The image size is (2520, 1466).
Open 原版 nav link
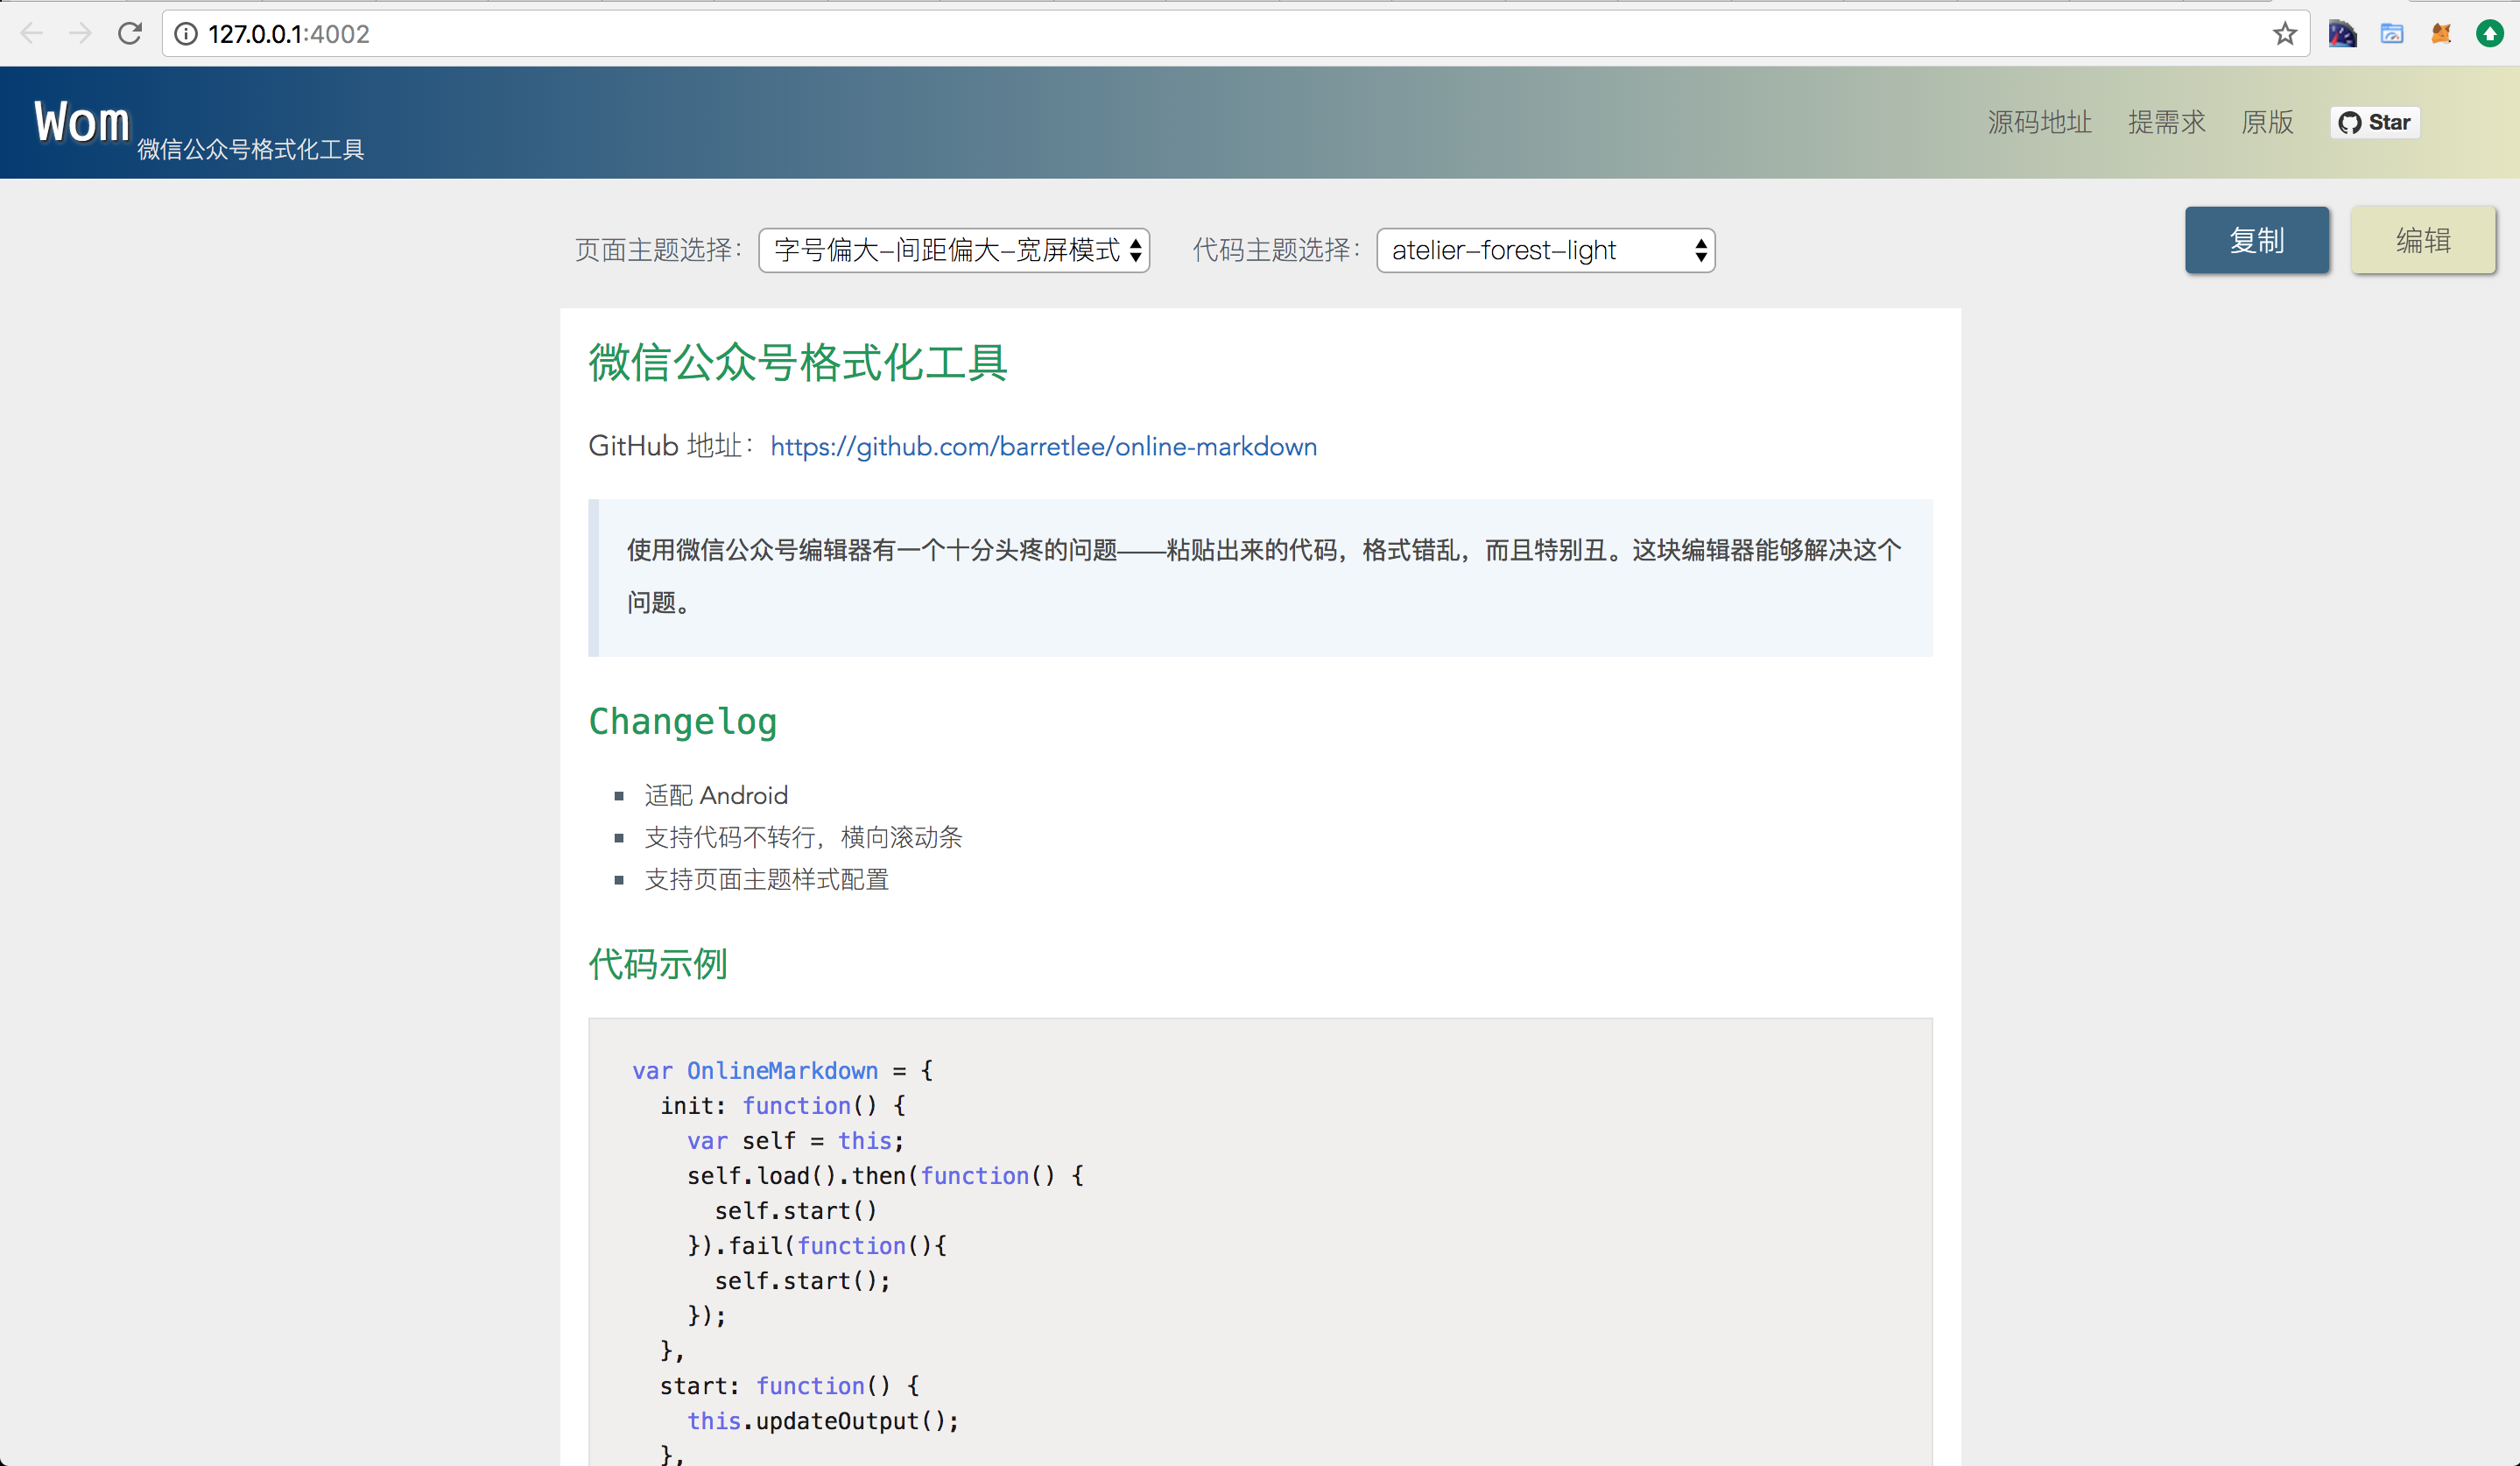2267,122
